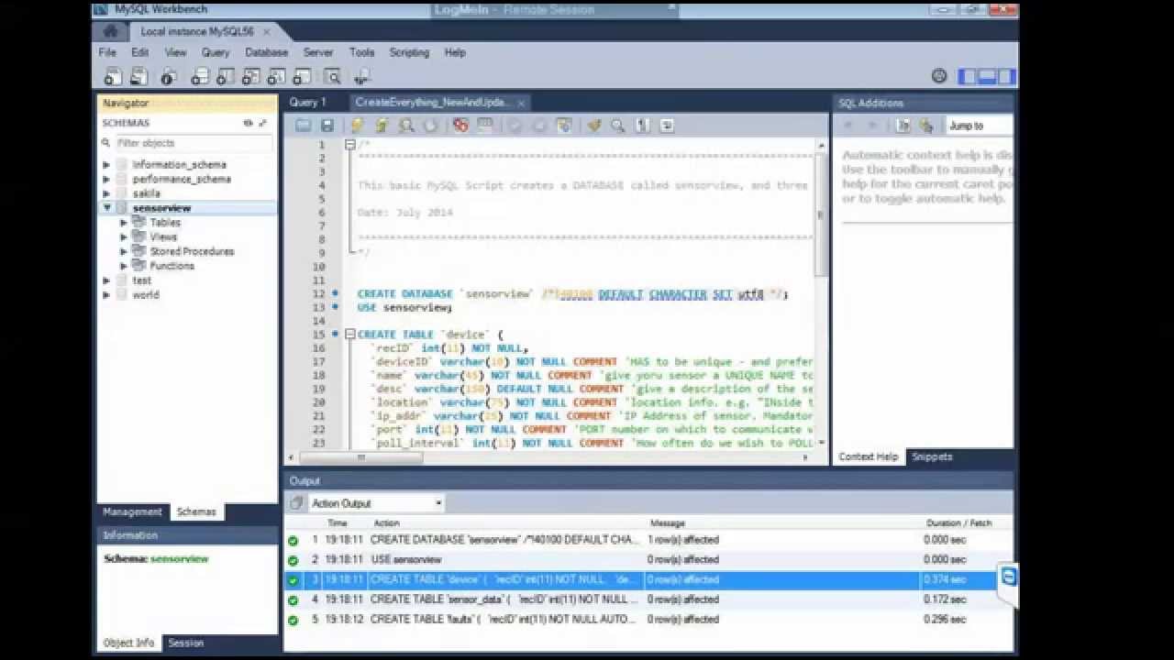Save the script to file

327,126
